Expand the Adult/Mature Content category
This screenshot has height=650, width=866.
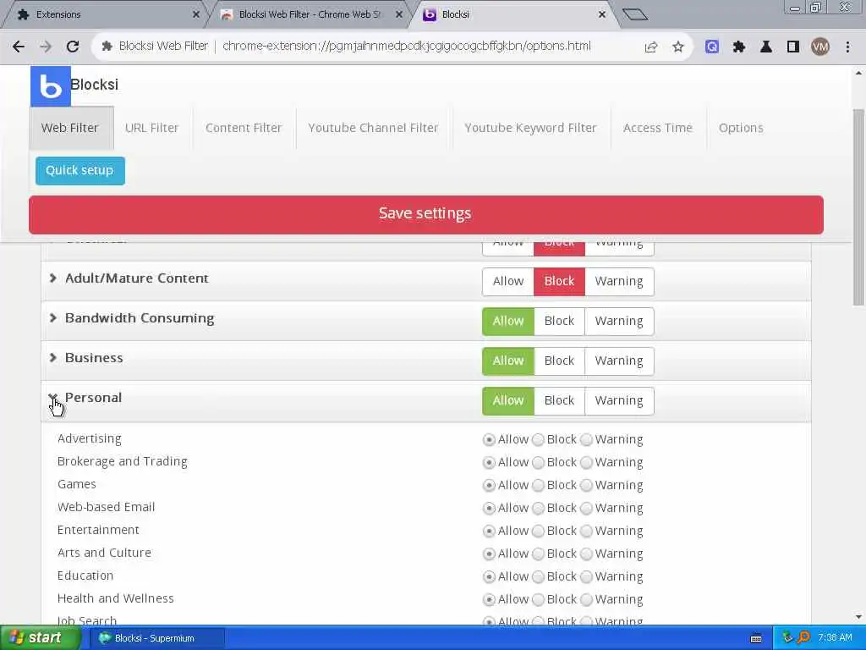[x=53, y=278]
